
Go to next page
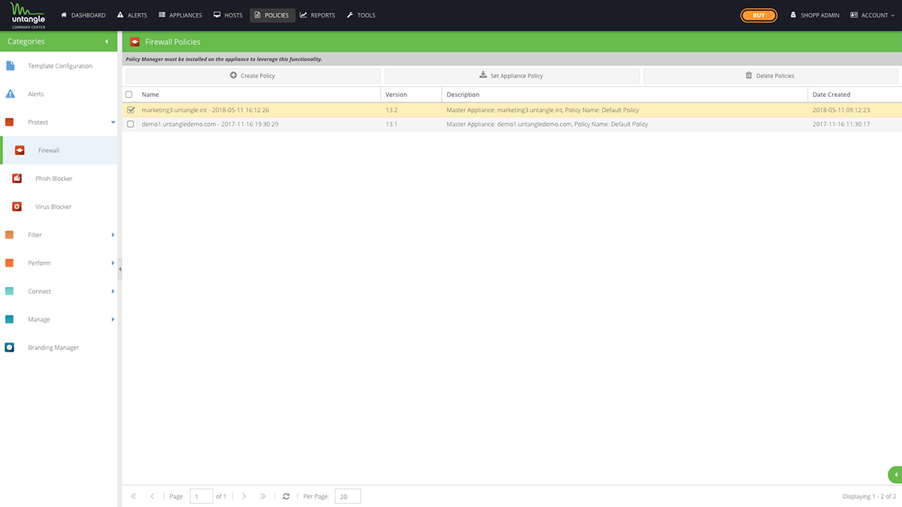pos(244,496)
